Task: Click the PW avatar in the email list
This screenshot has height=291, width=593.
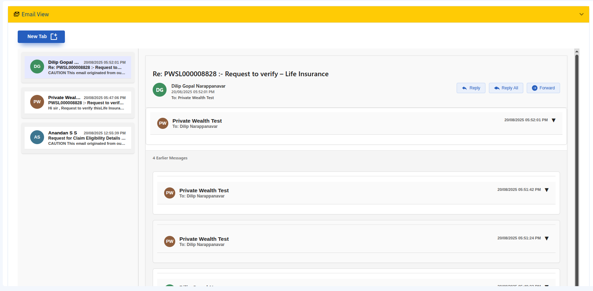Action: 37,102
